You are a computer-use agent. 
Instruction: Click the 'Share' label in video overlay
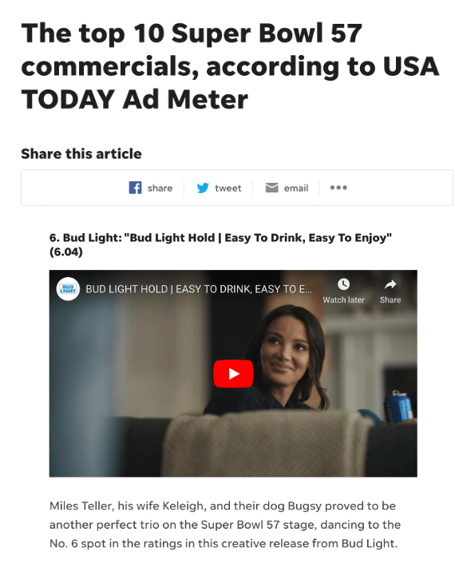390,299
